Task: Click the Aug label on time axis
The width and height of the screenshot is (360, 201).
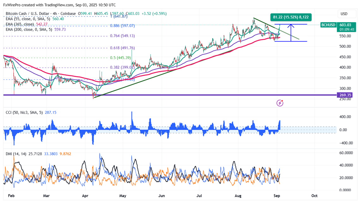Action: [238, 196]
